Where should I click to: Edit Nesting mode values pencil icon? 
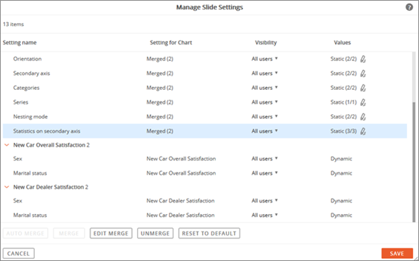(x=363, y=117)
